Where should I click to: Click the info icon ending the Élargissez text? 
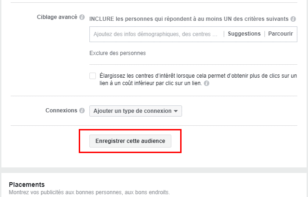[207, 84]
